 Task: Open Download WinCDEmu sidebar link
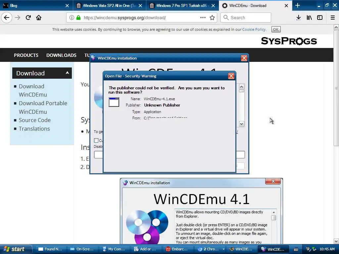tap(33, 91)
